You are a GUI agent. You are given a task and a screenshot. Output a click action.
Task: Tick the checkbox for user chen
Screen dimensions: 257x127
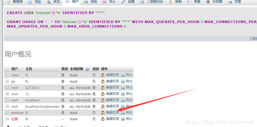7,75
